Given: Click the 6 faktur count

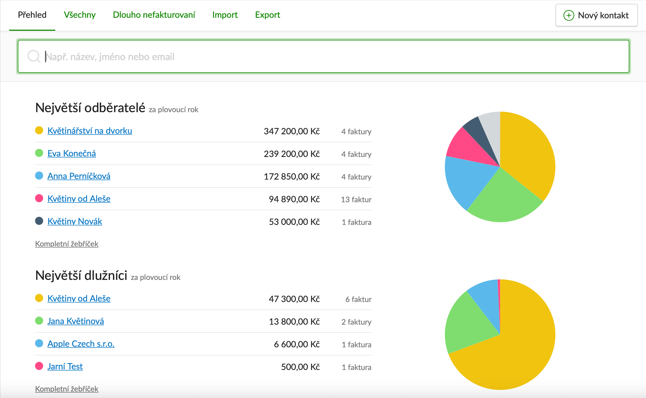Looking at the screenshot, I should tap(358, 299).
